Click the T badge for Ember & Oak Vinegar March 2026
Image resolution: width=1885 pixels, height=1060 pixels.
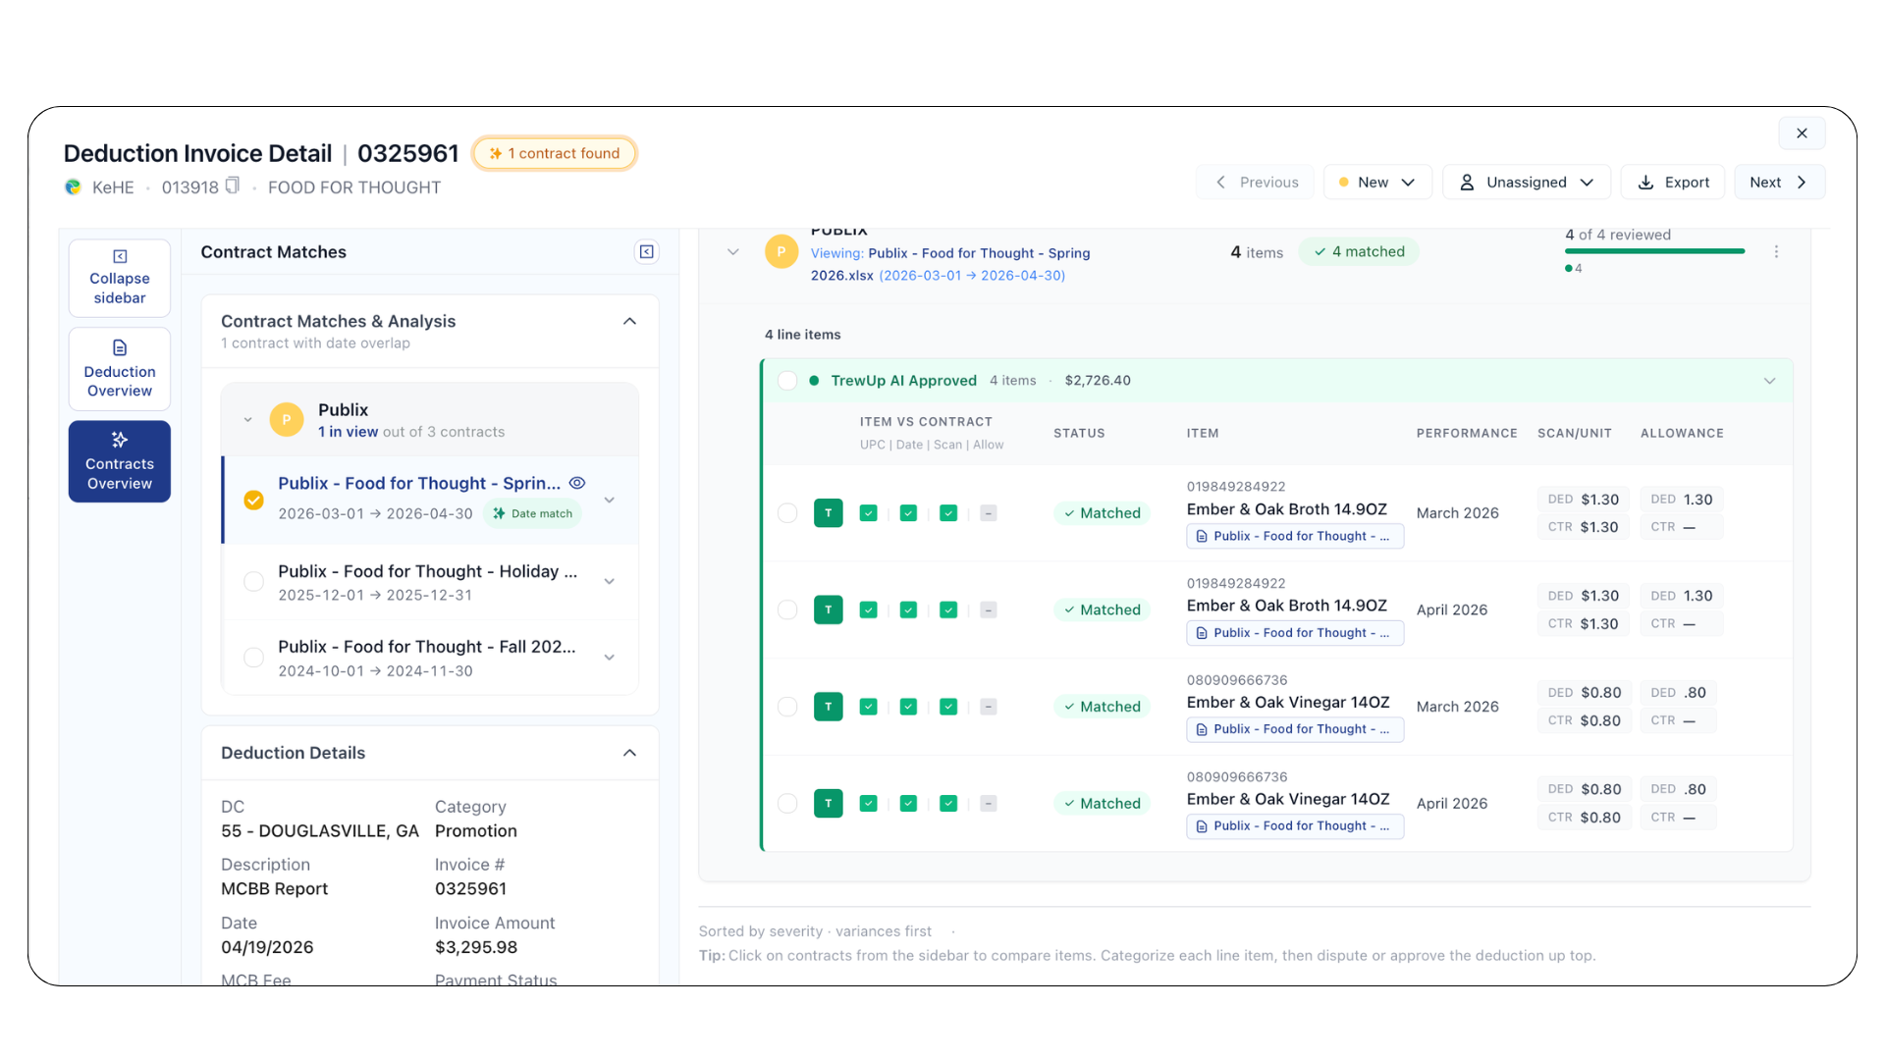(829, 707)
